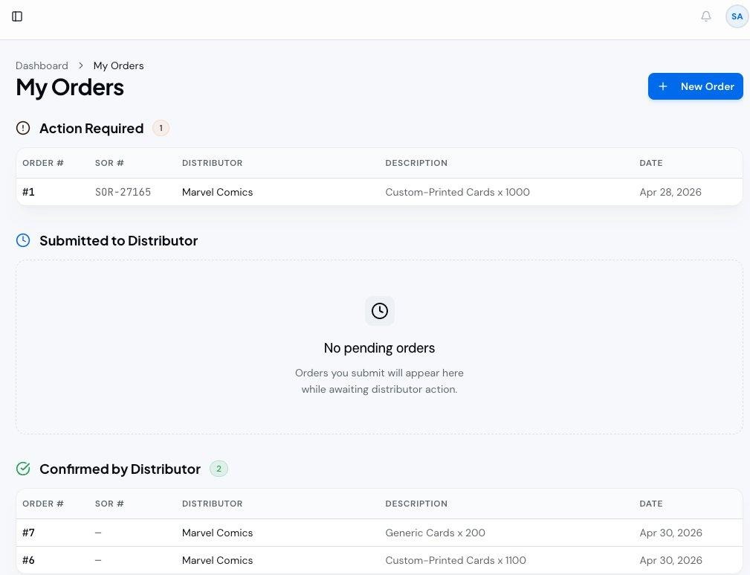Click Marvel Comics in order #6 row
This screenshot has width=750, height=575.
(x=217, y=560)
